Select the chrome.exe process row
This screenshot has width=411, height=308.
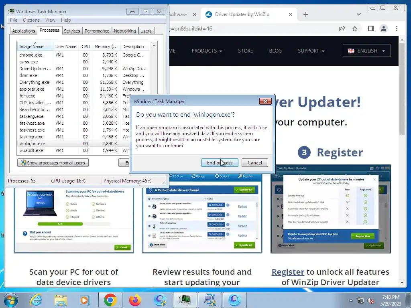[x=83, y=55]
